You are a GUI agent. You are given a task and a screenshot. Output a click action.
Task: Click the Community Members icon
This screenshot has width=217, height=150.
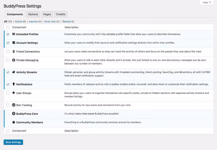click(14, 122)
